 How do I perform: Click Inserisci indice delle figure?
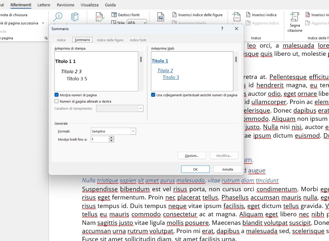pos(197,15)
